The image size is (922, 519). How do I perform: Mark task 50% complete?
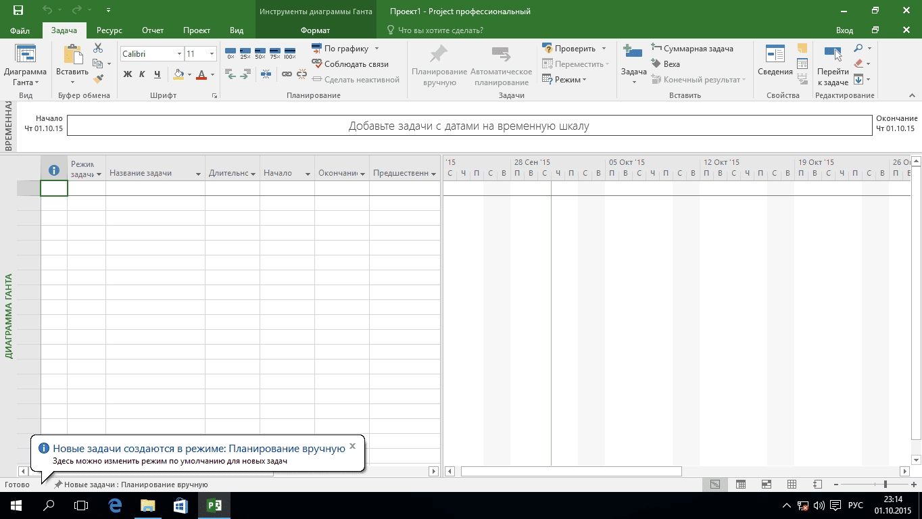(x=260, y=53)
